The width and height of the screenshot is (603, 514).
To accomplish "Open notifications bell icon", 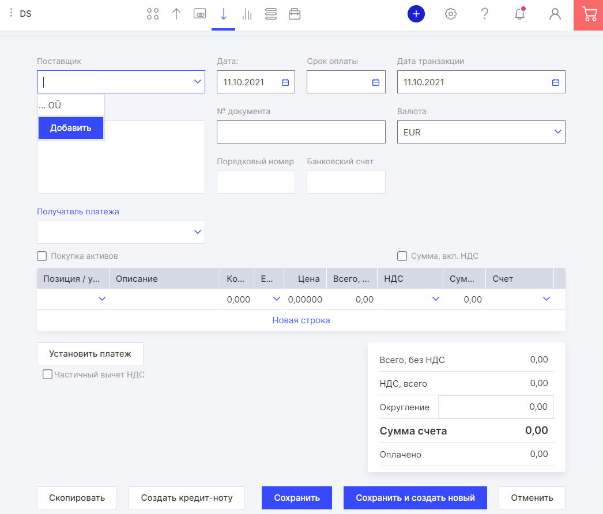I will pos(520,14).
